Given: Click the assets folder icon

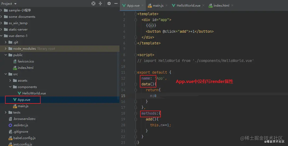Looking at the screenshot, I should (15, 81).
